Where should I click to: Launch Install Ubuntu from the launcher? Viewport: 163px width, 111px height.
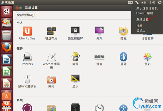6,23
